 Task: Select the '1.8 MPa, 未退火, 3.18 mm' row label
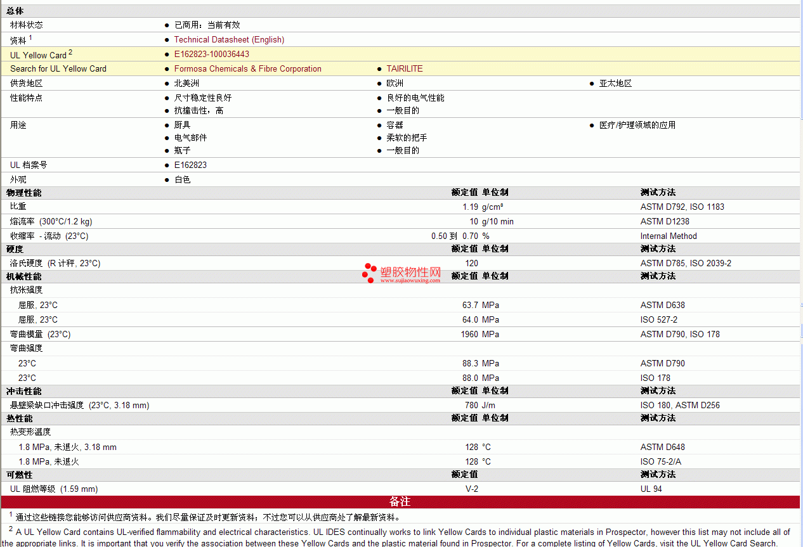[x=67, y=447]
